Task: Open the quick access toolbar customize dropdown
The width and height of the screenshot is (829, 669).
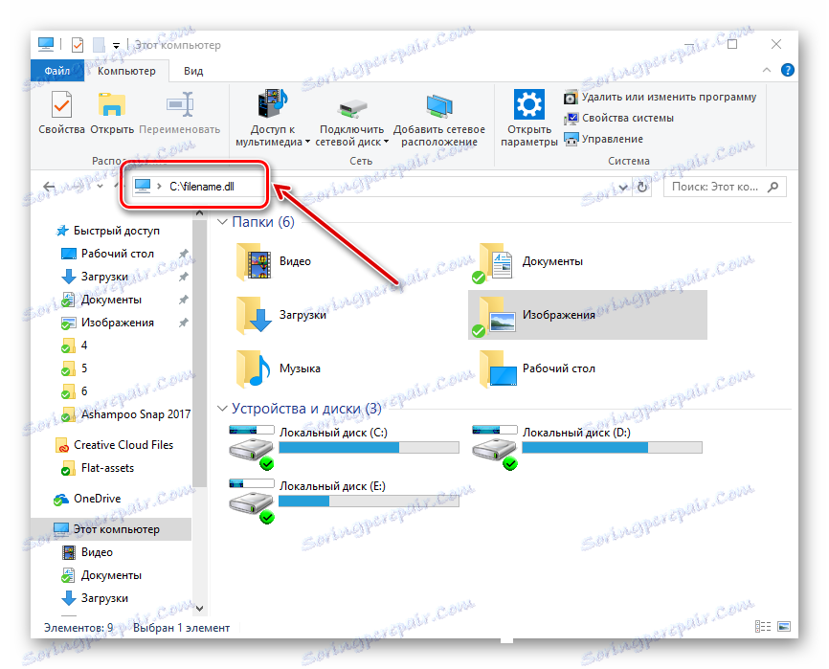Action: (117, 46)
